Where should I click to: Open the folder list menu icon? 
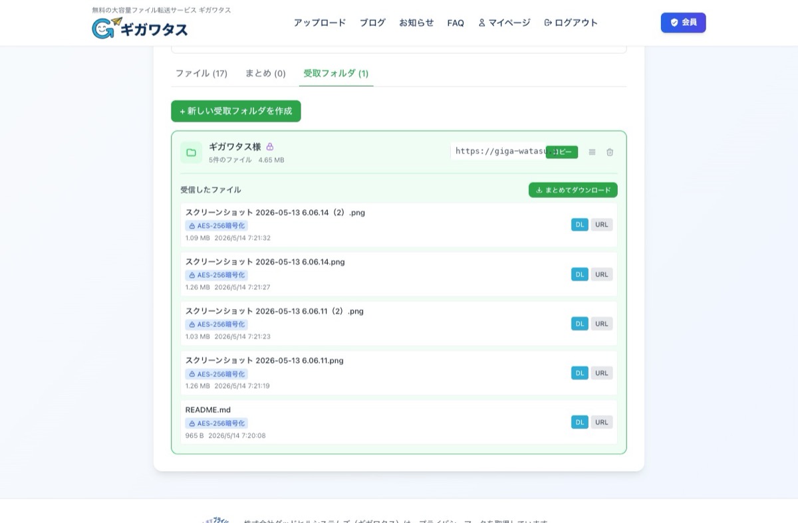point(592,152)
